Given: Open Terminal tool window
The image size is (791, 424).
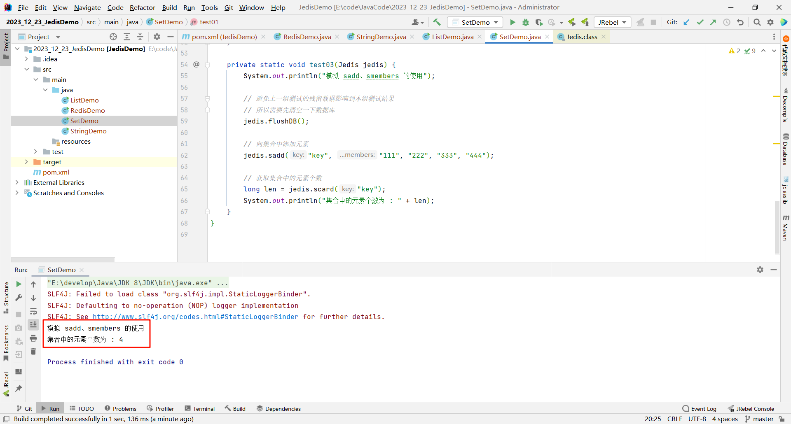Looking at the screenshot, I should 200,408.
